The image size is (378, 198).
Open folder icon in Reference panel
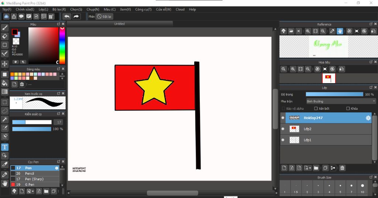click(291, 31)
